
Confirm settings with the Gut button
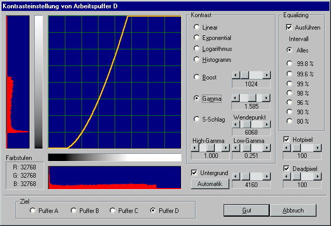click(x=246, y=210)
